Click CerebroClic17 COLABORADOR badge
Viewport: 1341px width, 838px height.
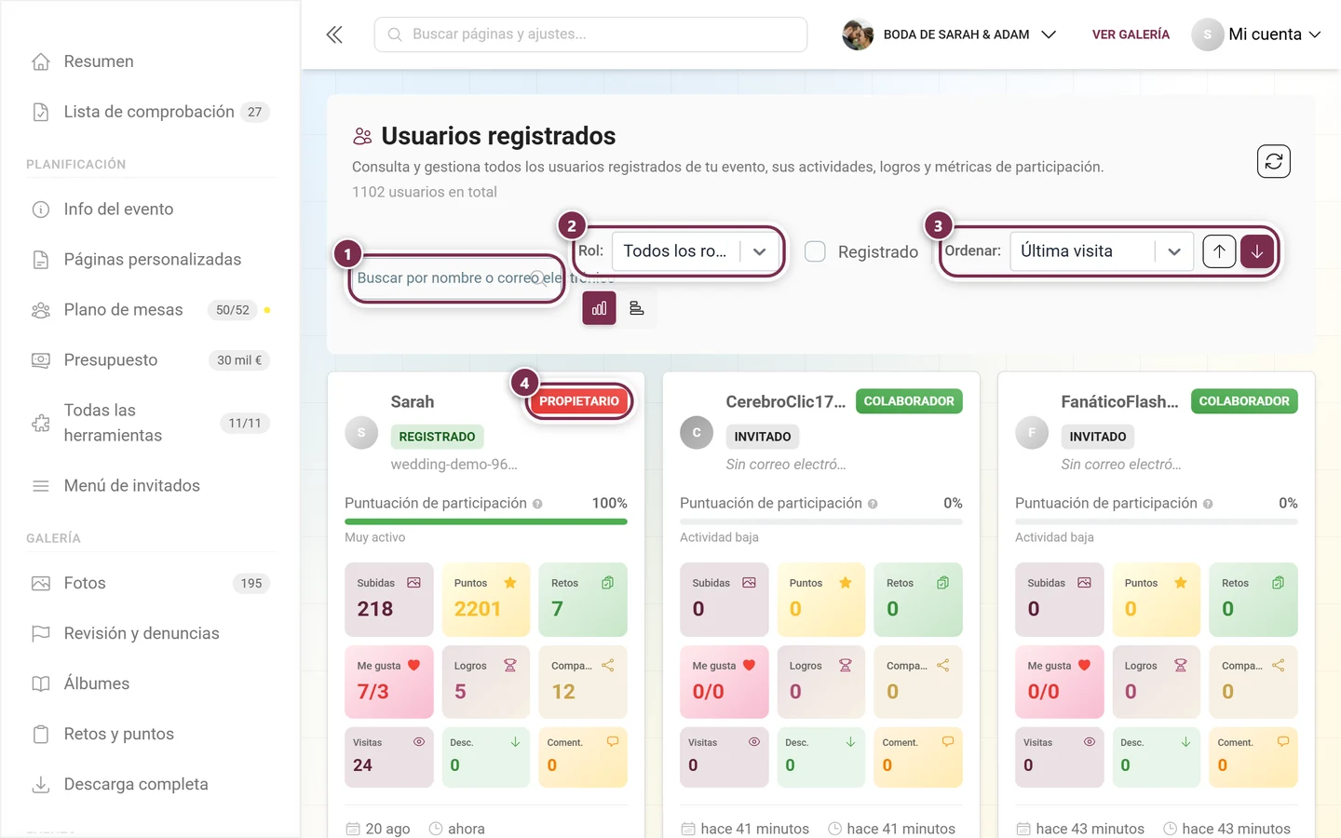(909, 401)
